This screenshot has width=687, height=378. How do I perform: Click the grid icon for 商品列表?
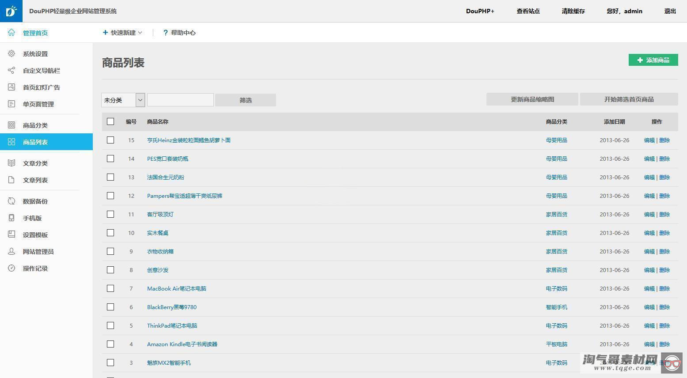coord(11,142)
